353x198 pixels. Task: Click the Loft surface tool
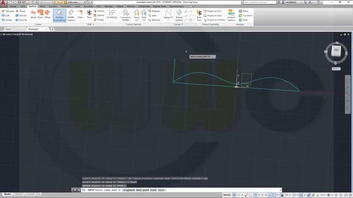pos(6,15)
